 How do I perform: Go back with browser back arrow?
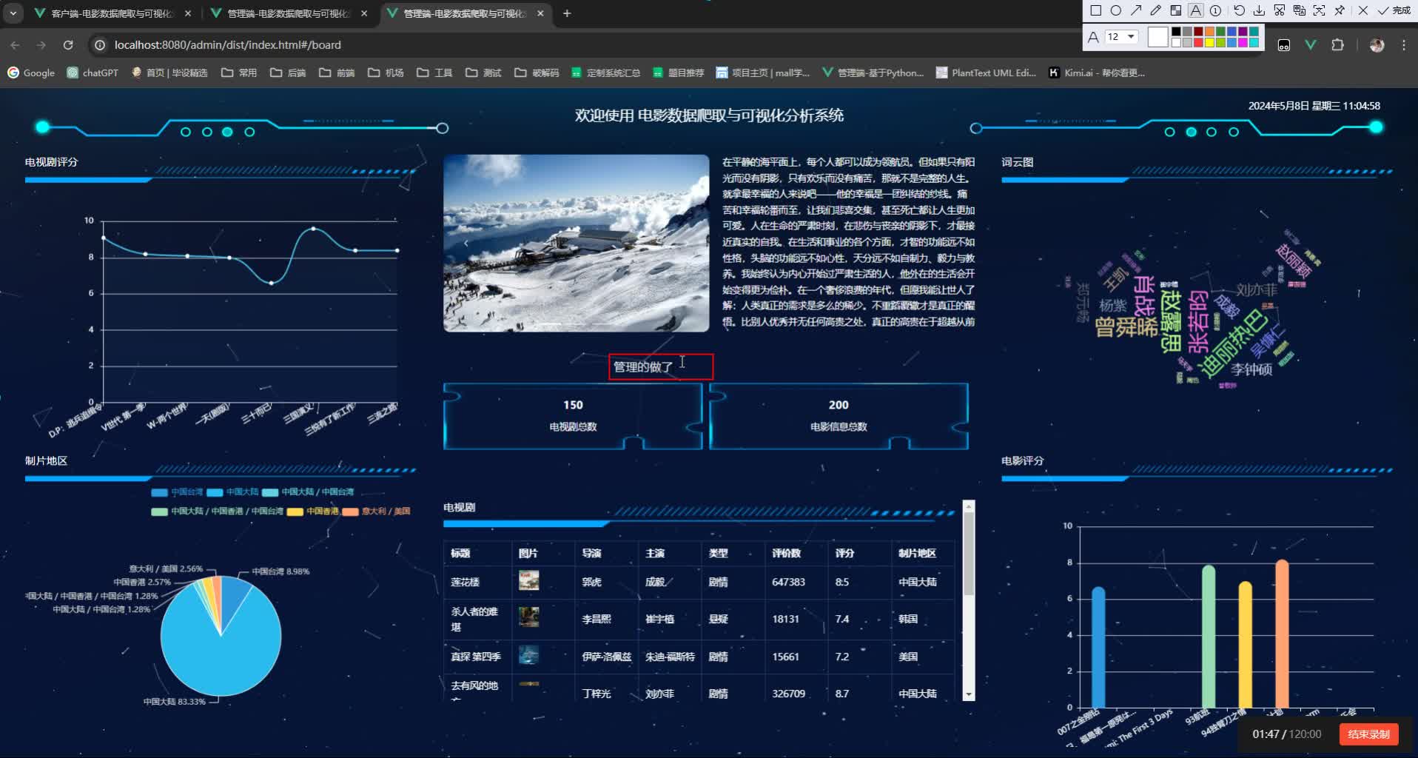pos(15,45)
